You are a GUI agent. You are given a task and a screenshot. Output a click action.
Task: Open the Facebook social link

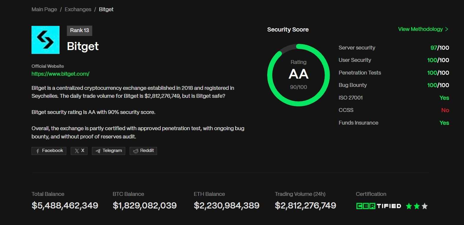coord(49,151)
